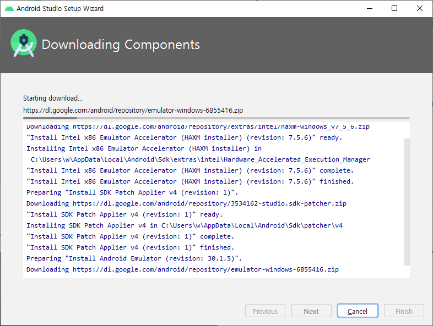Image resolution: width=433 pixels, height=326 pixels.
Task: Maximize the Setup Wizard window
Action: click(394, 9)
